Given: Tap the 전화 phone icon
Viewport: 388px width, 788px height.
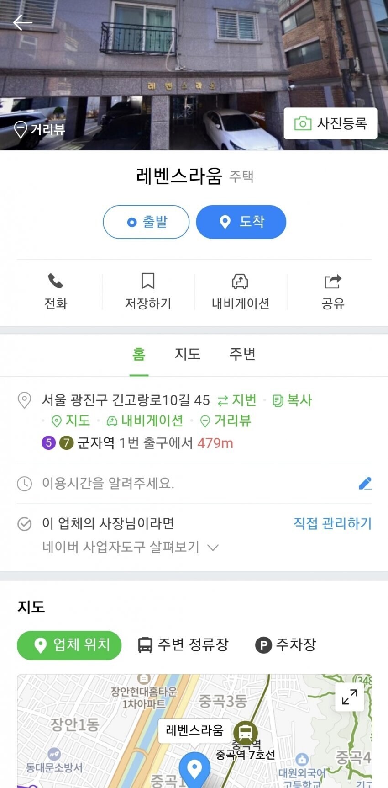Looking at the screenshot, I should tap(55, 281).
